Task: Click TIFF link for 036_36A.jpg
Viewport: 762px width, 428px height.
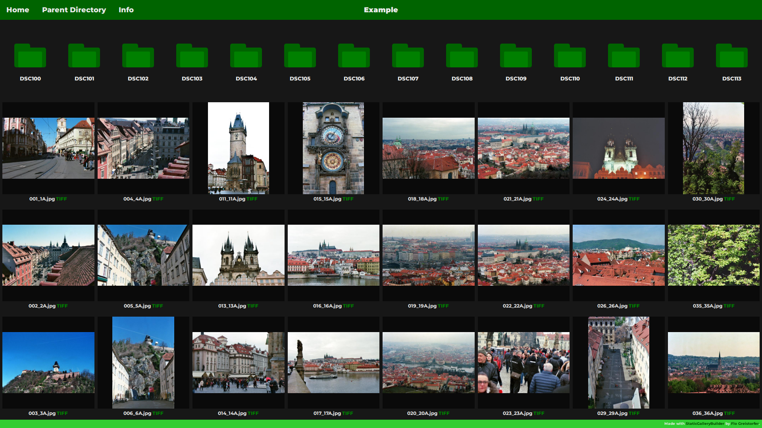Action: [x=729, y=413]
